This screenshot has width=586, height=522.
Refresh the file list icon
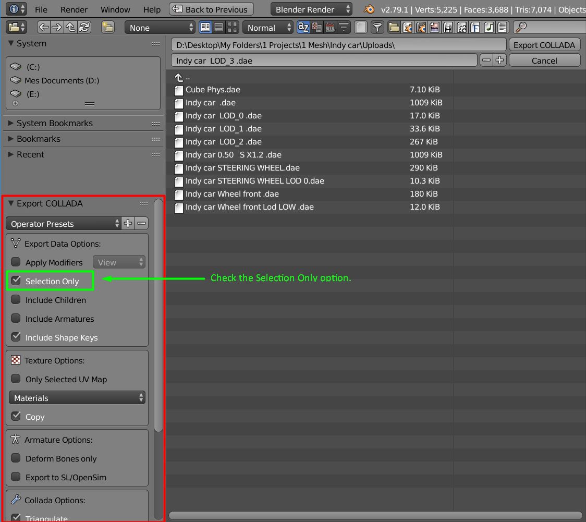(x=84, y=27)
